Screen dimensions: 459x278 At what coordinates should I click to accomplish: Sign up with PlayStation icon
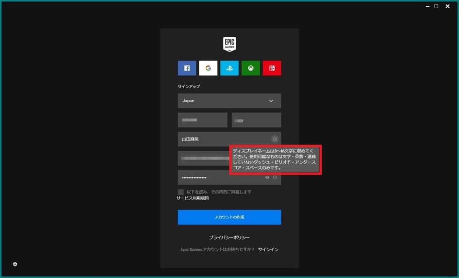click(x=229, y=68)
